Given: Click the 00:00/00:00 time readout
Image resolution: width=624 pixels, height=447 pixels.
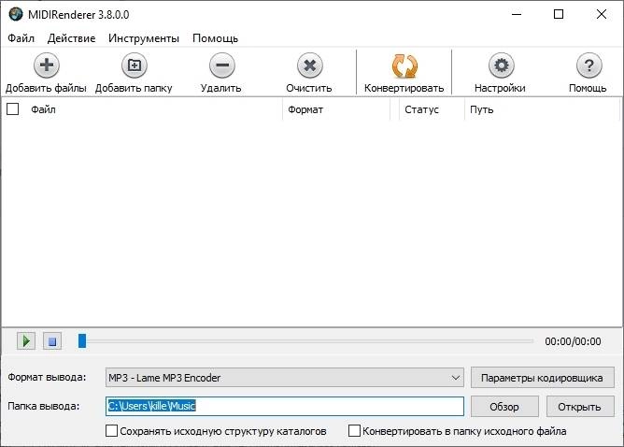Looking at the screenshot, I should pyautogui.click(x=573, y=341).
